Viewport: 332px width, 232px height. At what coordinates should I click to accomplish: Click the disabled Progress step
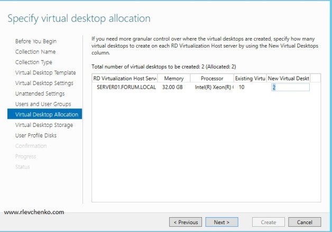[25, 156]
